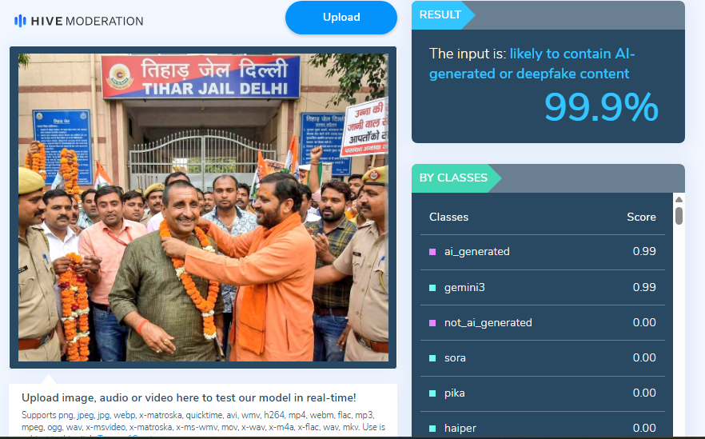Click the Upload button
This screenshot has width=705, height=439.
coord(341,18)
